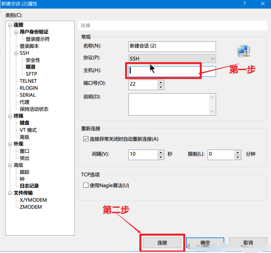Select 日志记录 in the category tree
The height and width of the screenshot is (253, 271).
(x=29, y=186)
